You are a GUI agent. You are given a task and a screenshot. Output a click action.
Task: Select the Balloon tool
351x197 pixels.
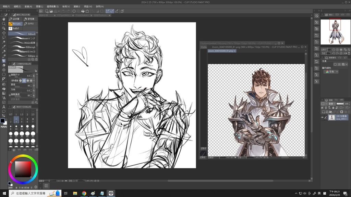click(4, 111)
